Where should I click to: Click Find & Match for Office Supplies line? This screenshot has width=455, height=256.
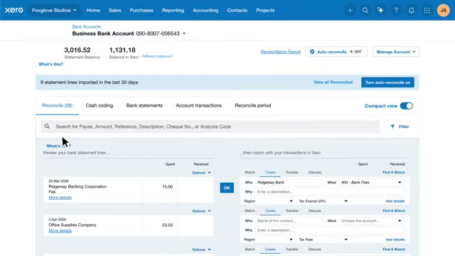tap(394, 210)
